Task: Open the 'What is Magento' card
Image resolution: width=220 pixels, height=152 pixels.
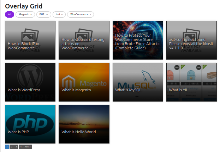Action: click(x=84, y=82)
